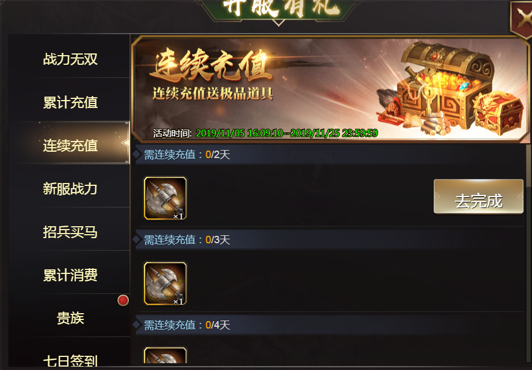Open the 贵族 tab
Image resolution: width=532 pixels, height=370 pixels.
[x=69, y=318]
